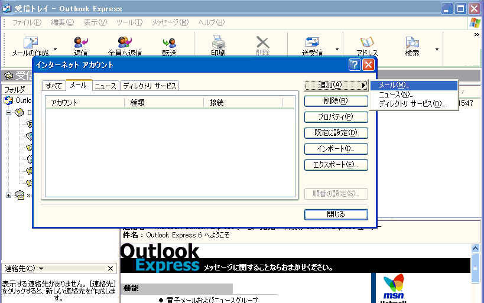Open dropdown arrow next to メールの作成
The height and width of the screenshot is (303, 484).
[56, 50]
